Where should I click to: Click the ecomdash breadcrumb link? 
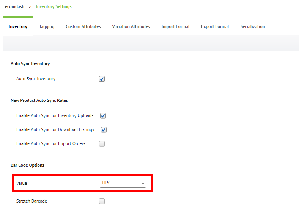pyautogui.click(x=14, y=6)
